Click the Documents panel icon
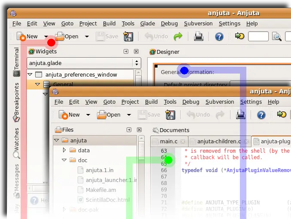Image resolution: width=291 pixels, height=219 pixels. pyautogui.click(x=155, y=130)
